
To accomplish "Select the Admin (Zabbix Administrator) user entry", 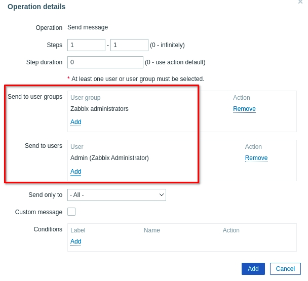I will tap(109, 158).
